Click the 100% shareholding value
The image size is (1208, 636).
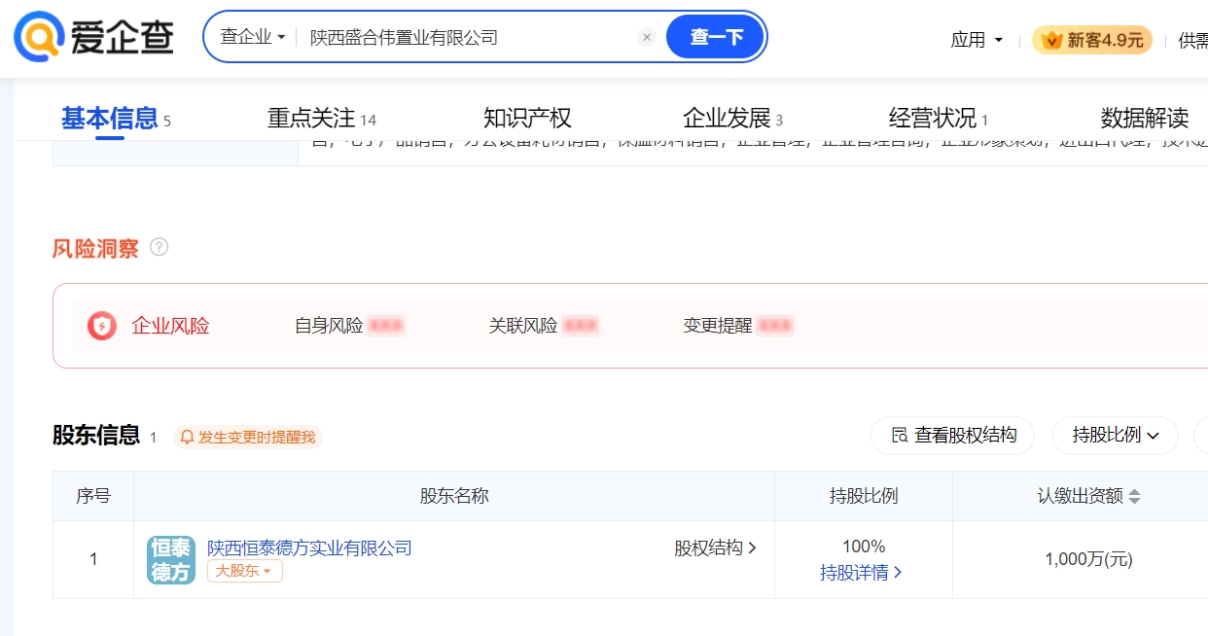point(864,547)
